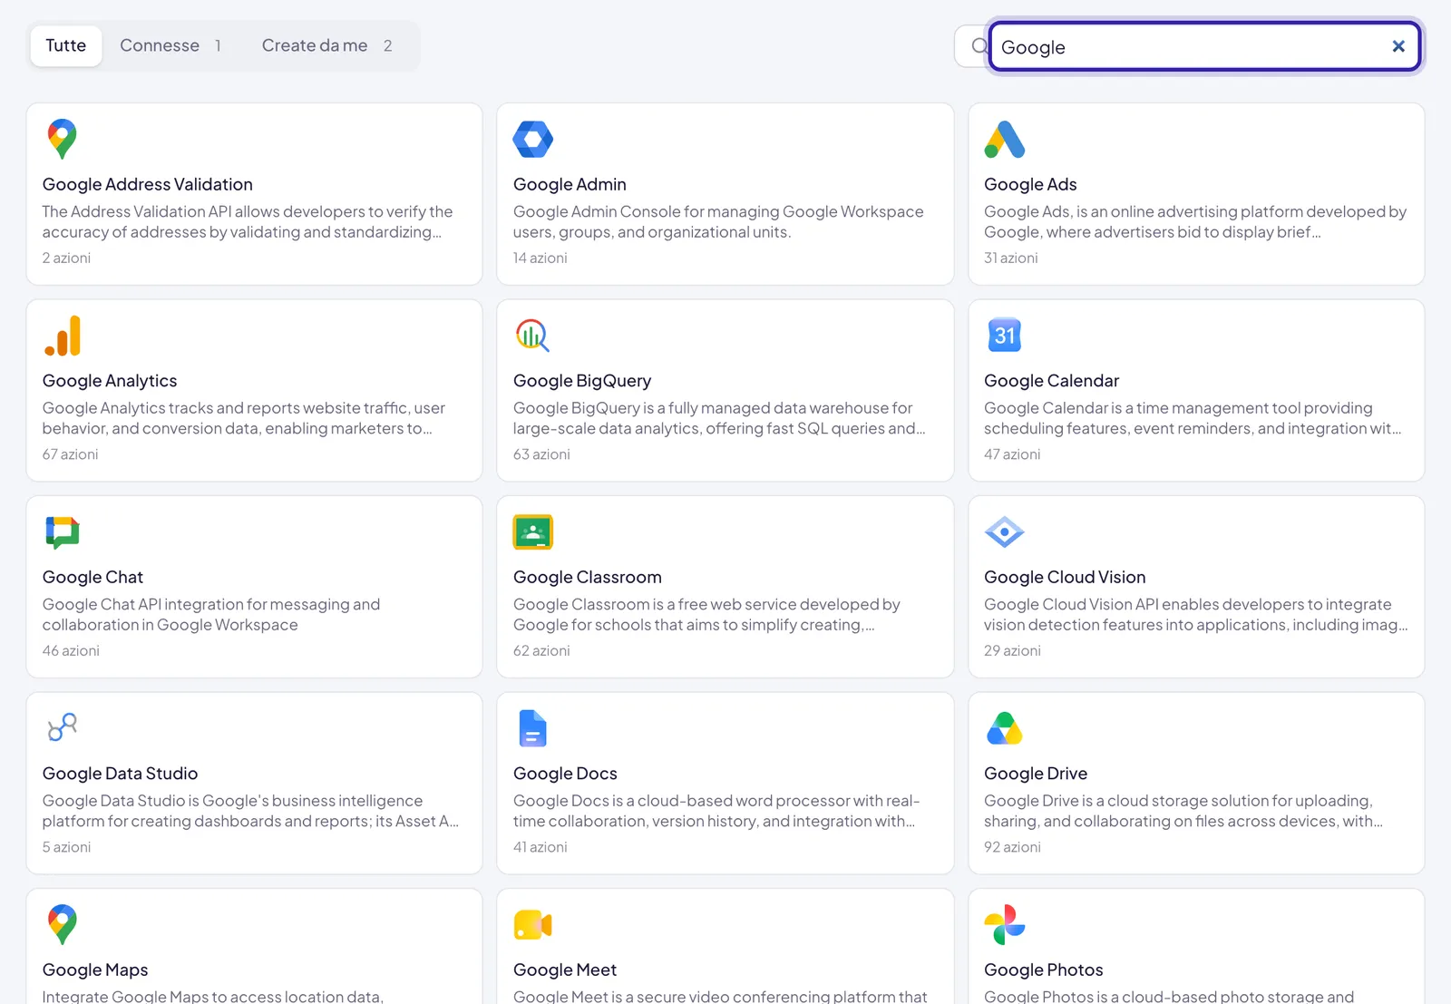This screenshot has height=1004, width=1451.
Task: Click the '14 azioni' count text
Action: (x=540, y=258)
